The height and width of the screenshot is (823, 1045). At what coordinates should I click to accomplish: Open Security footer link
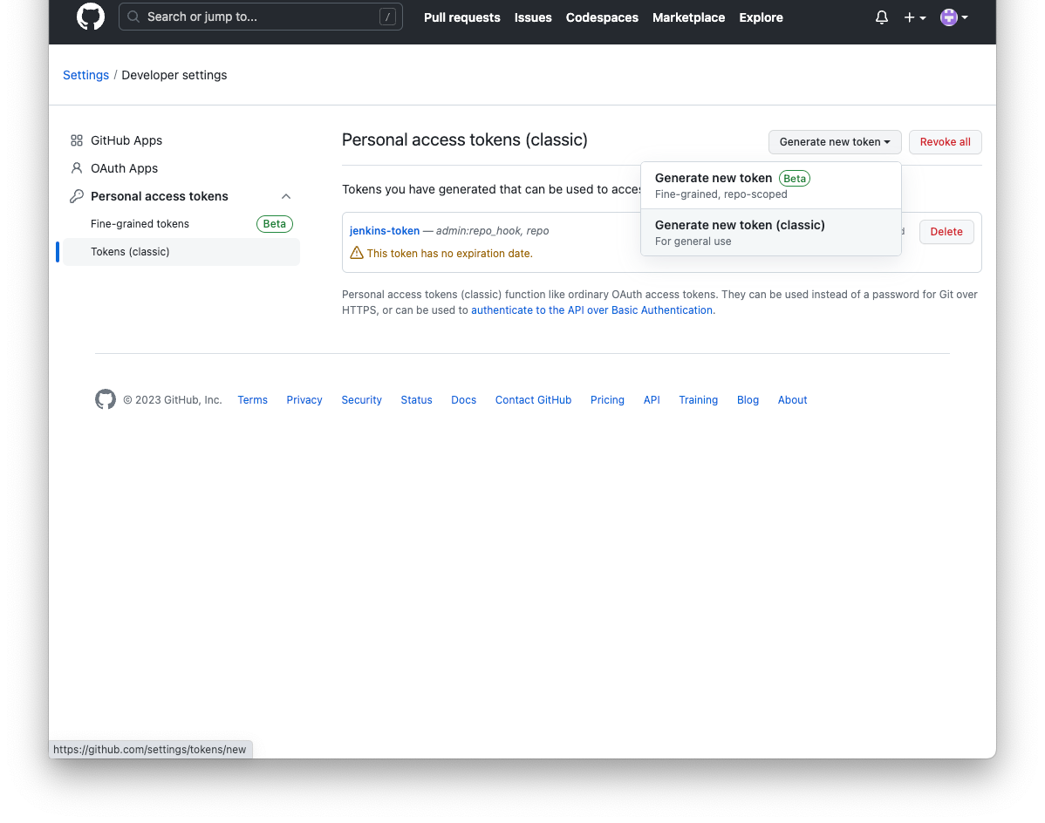click(x=361, y=400)
